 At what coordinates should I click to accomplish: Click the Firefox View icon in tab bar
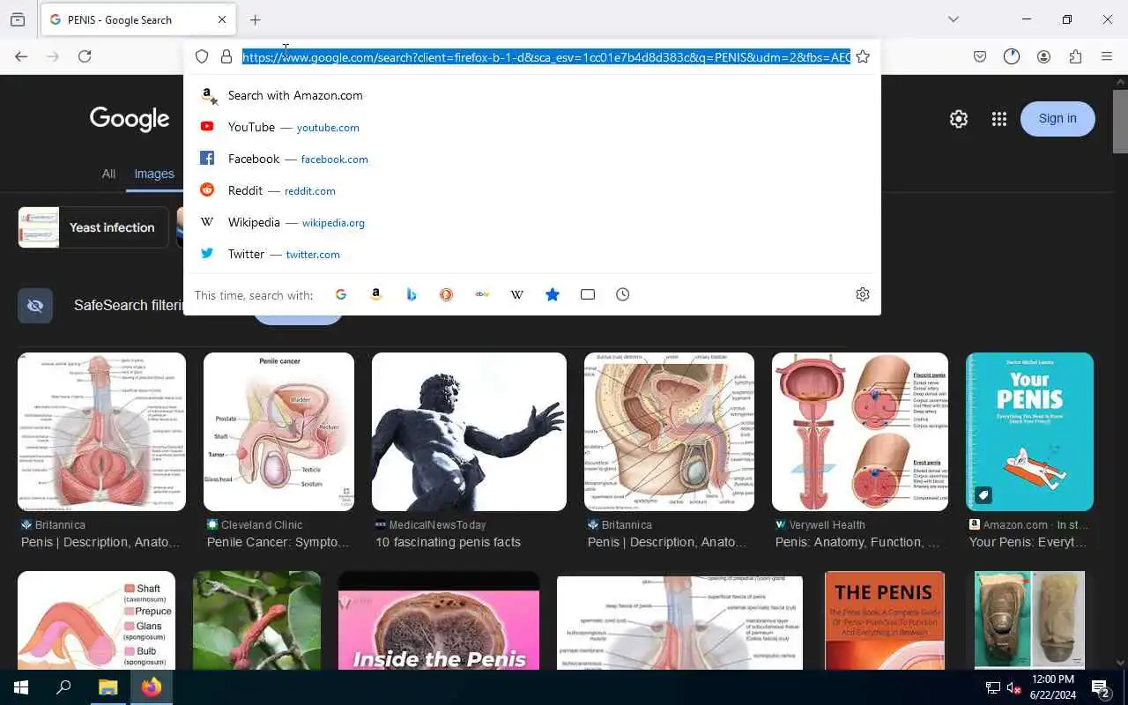18,19
